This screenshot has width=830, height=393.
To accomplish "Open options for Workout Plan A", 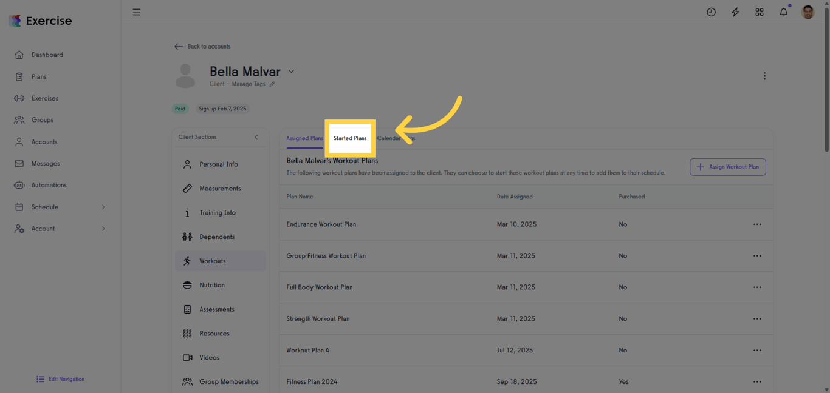I will tap(757, 351).
